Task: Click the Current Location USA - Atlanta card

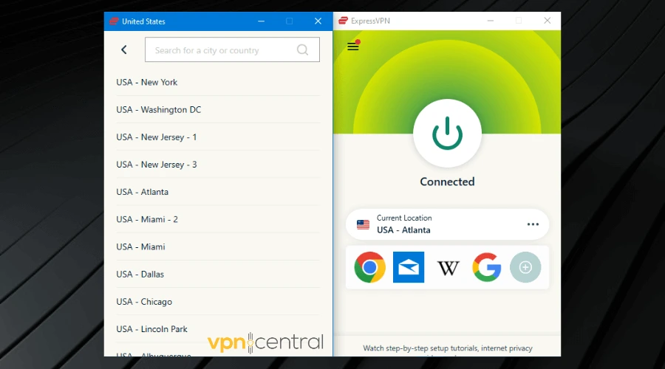Action: coord(447,224)
